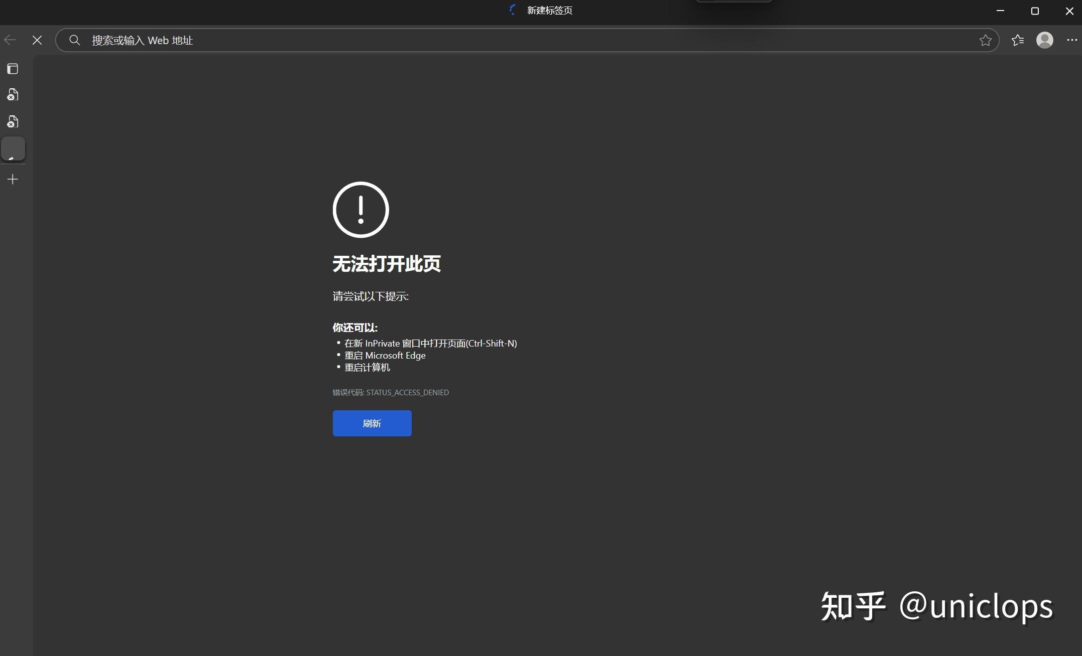Screen dimensions: 1082x656
Task: Click the 刷新 refresh button
Action: (x=372, y=423)
